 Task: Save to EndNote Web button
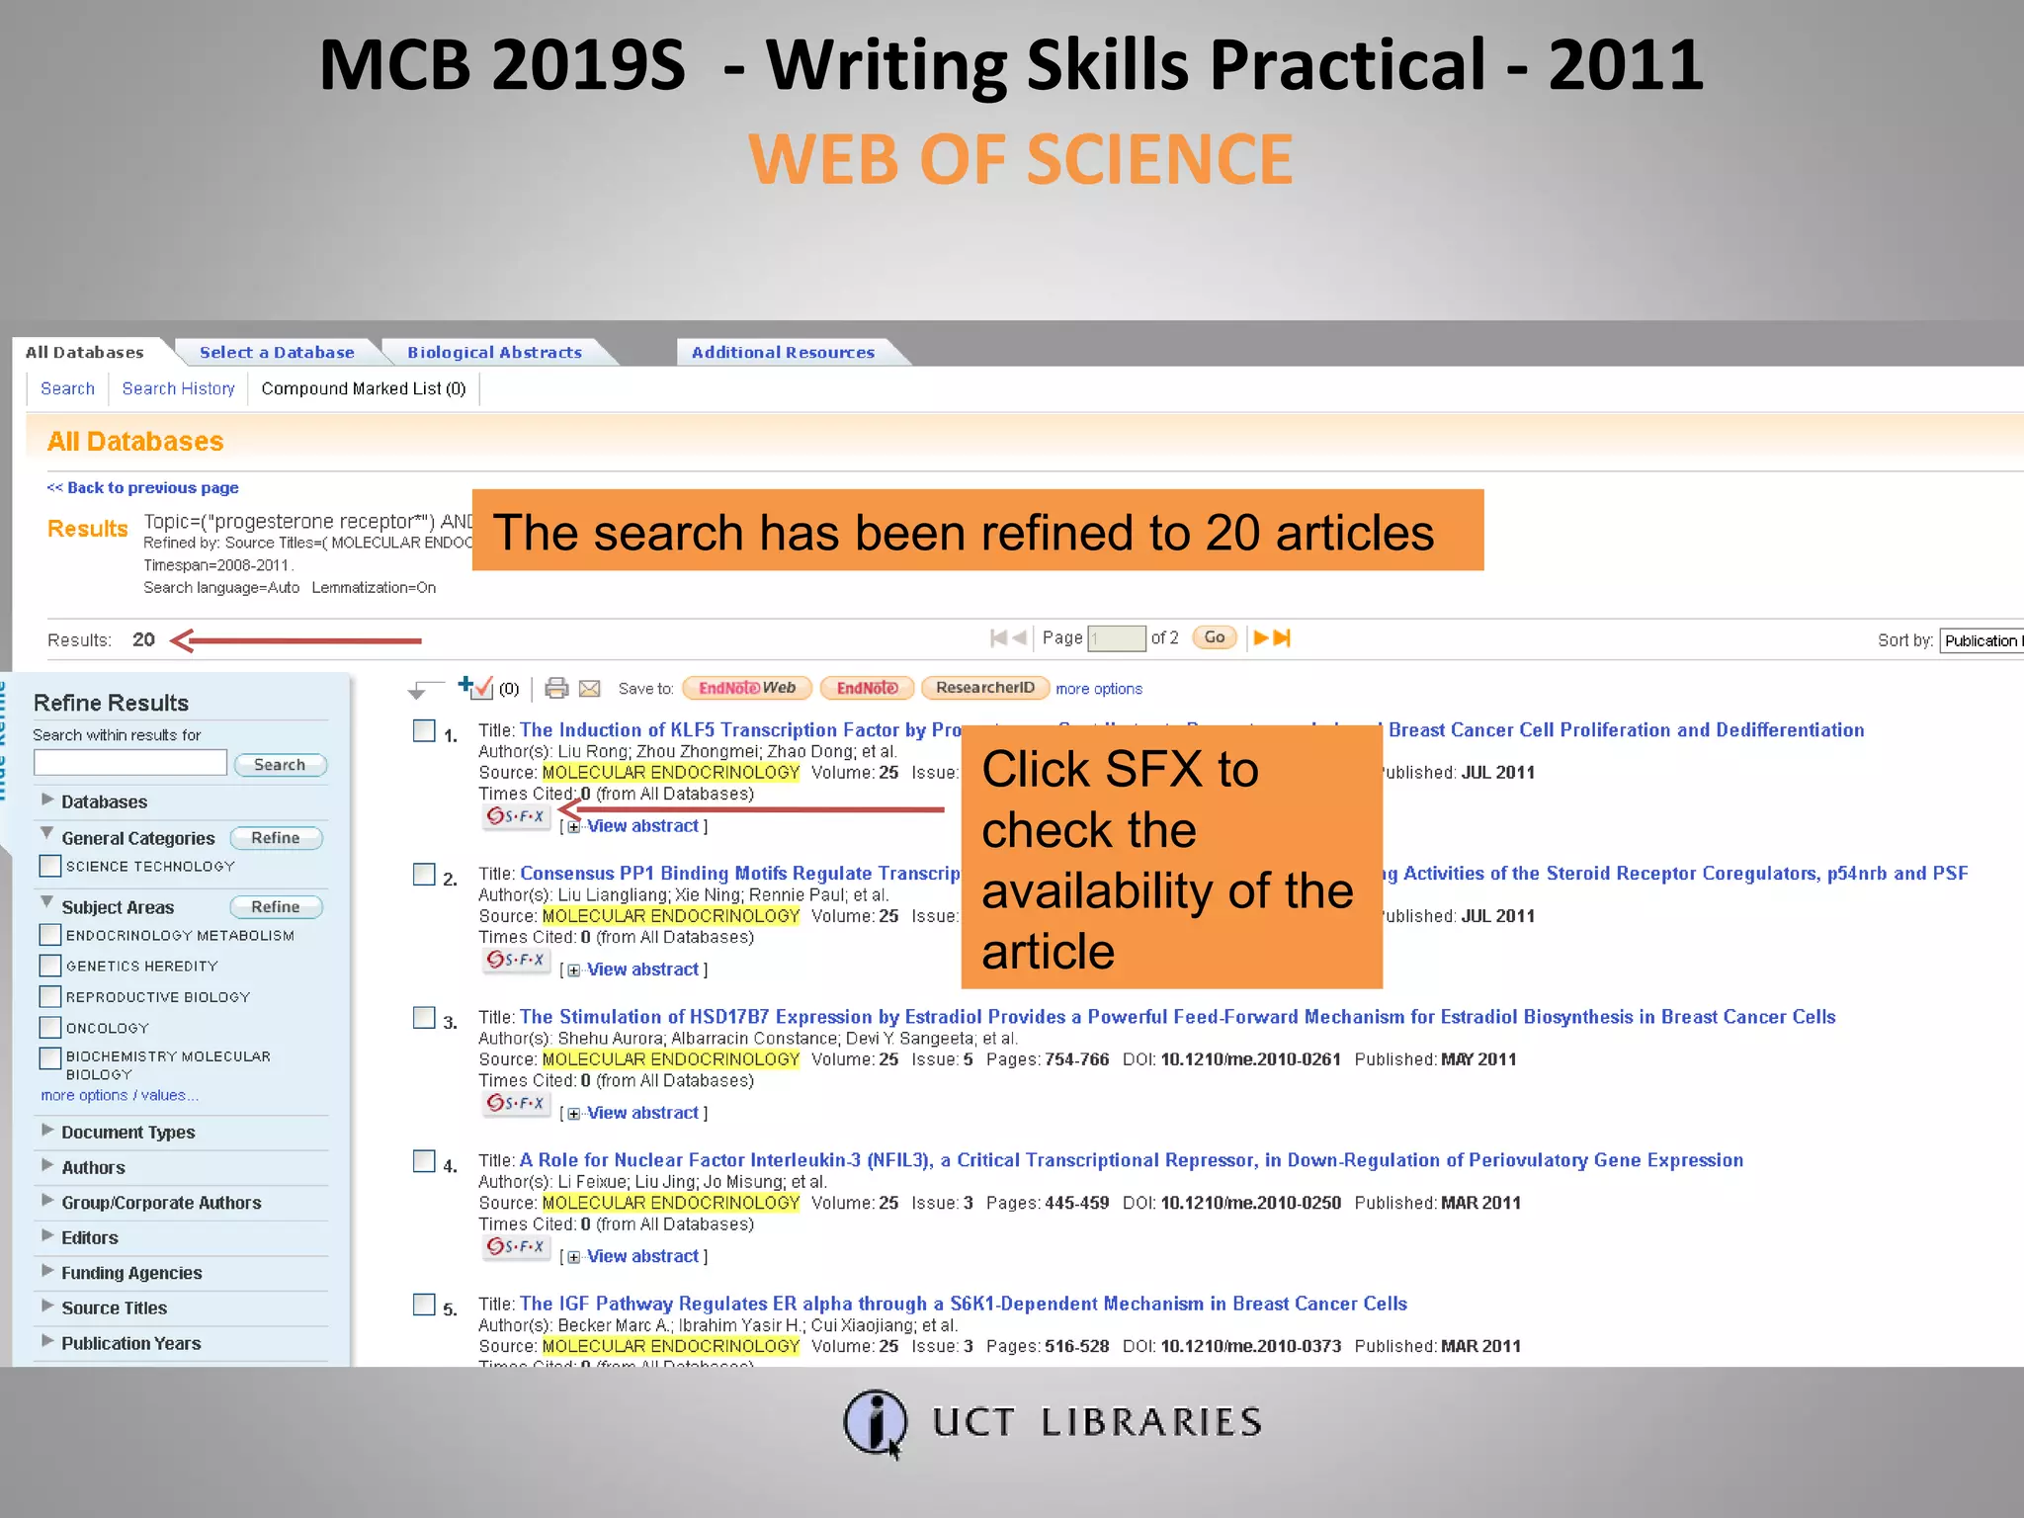(x=747, y=688)
